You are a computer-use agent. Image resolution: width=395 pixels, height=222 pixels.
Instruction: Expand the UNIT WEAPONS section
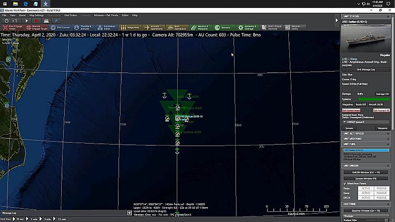click(366, 139)
